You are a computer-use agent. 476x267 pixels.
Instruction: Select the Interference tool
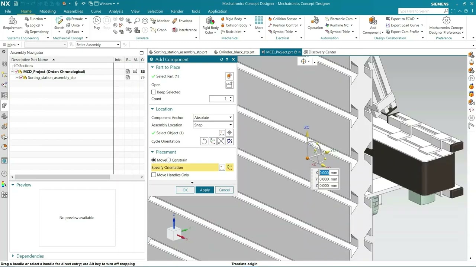[x=184, y=30]
